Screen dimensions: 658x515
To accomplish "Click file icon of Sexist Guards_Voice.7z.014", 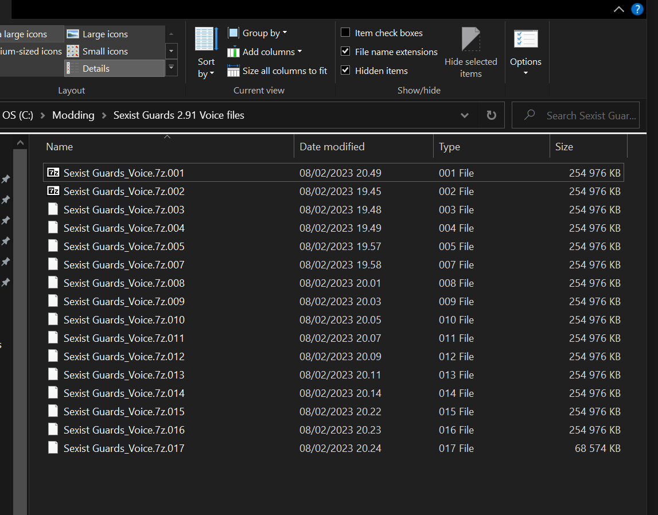I will pyautogui.click(x=53, y=392).
